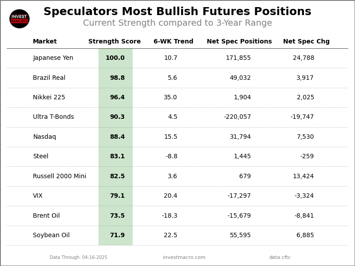The height and width of the screenshot is (266, 355).
Task: Click the Data Through 04-16-2025 text
Action: pyautogui.click(x=79, y=258)
